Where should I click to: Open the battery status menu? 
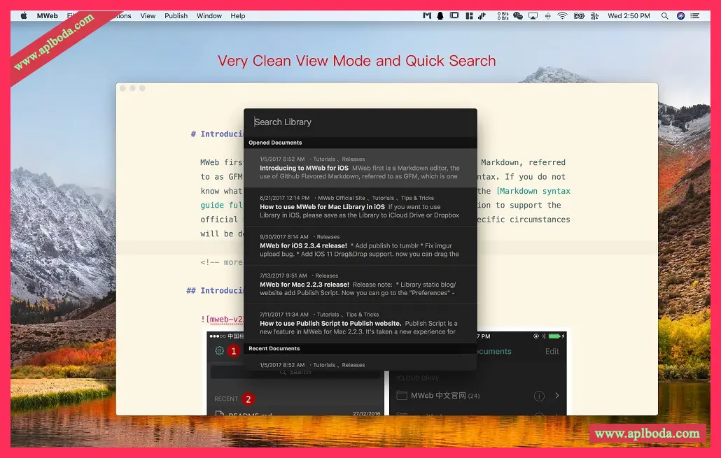[x=580, y=15]
